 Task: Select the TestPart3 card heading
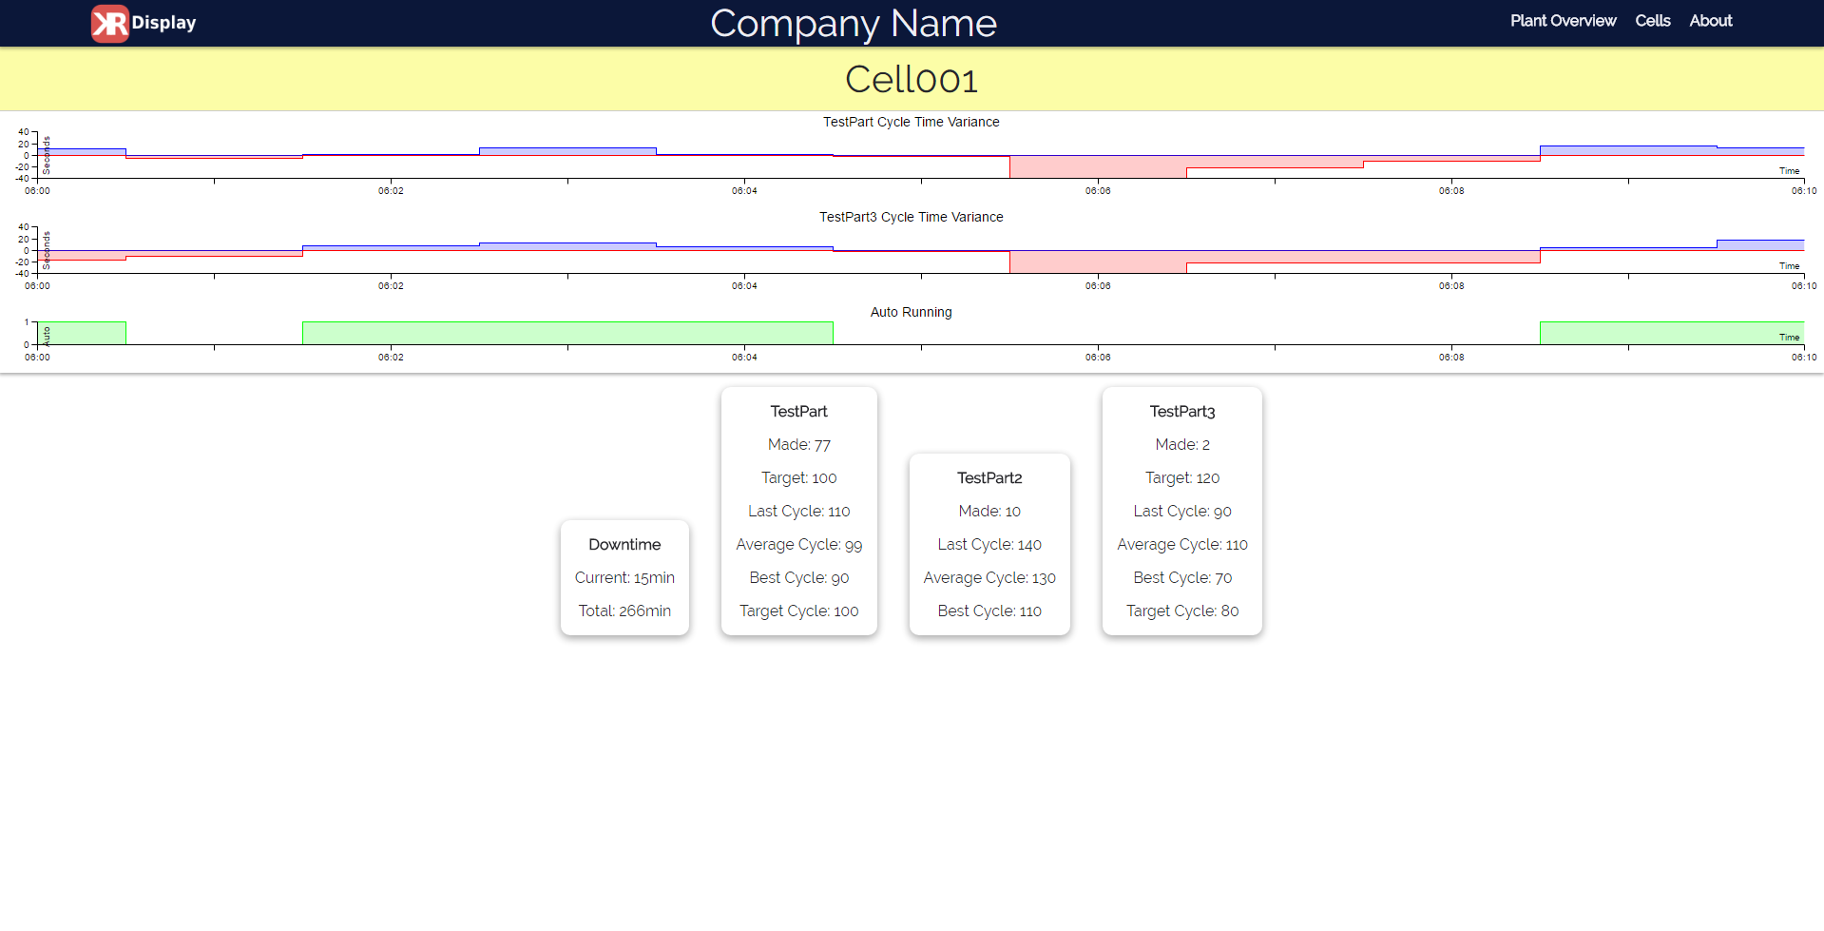(1182, 412)
